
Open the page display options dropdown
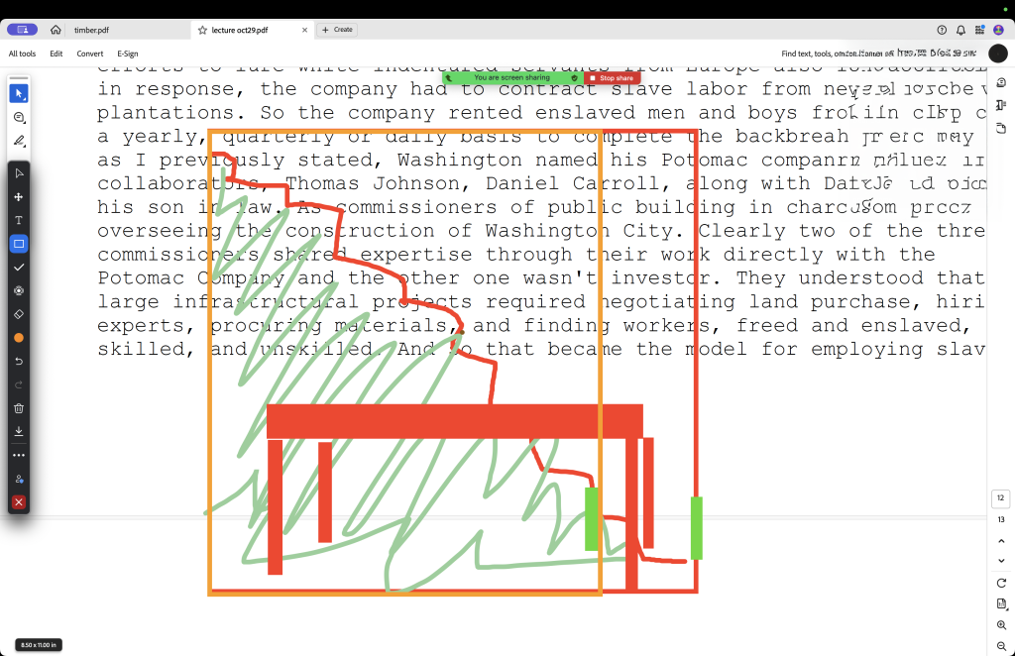tap(1001, 604)
